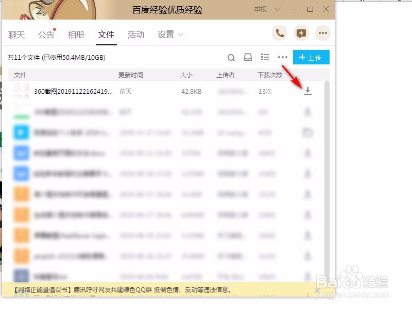Sort by 下载次数 column header
This screenshot has width=412, height=309.
[x=270, y=75]
